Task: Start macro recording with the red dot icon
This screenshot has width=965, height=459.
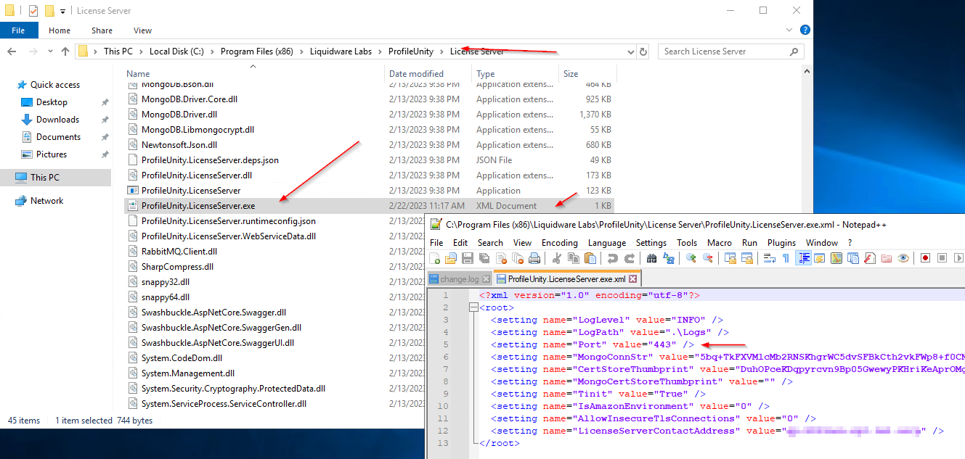Action: tap(925, 258)
